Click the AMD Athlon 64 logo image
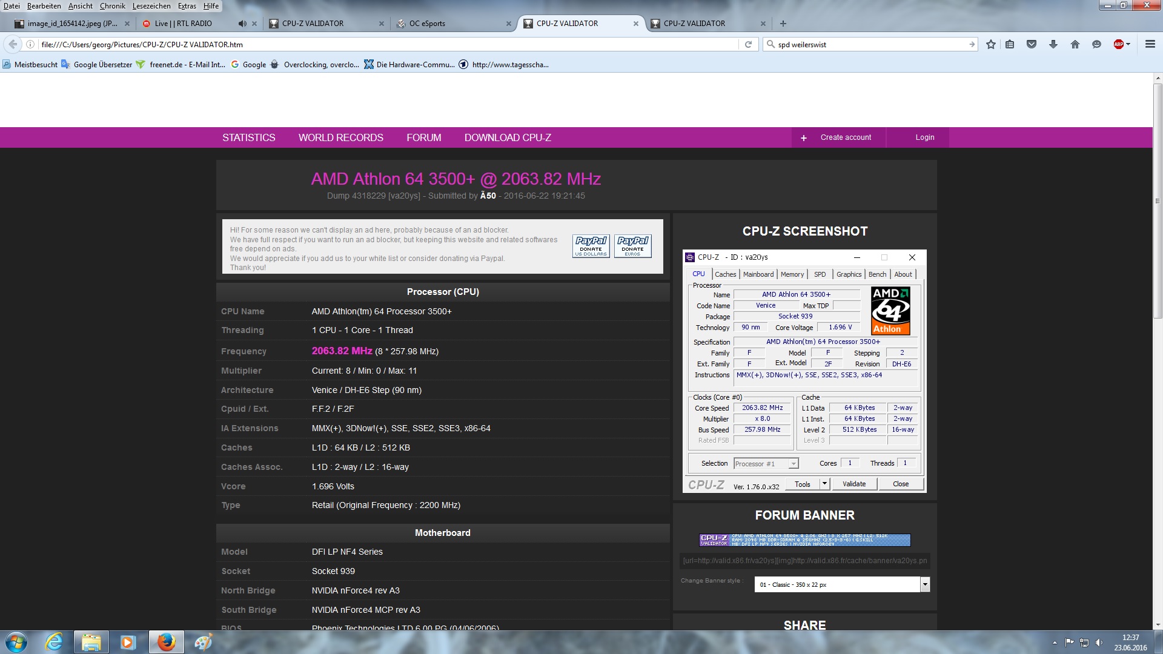The image size is (1163, 654). click(890, 311)
